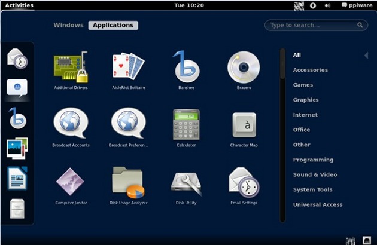377x245 pixels.
Task: Open the photo manager icon in the dash
Action: 17,148
